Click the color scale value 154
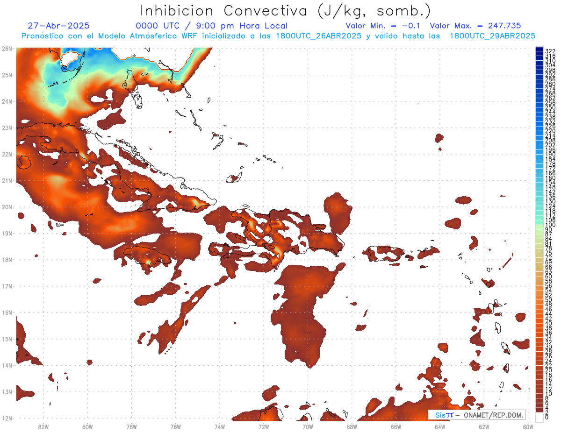The height and width of the screenshot is (433, 561). coord(550,183)
